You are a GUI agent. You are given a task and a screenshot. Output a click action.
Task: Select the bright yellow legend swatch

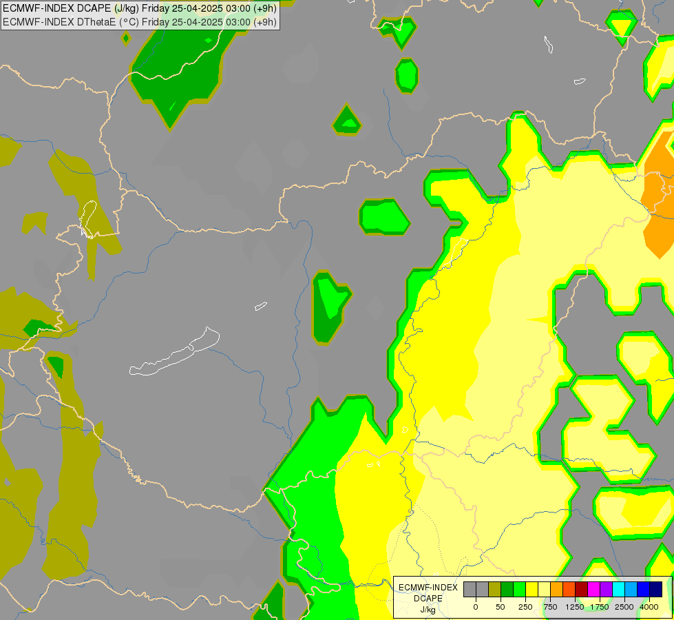click(531, 589)
